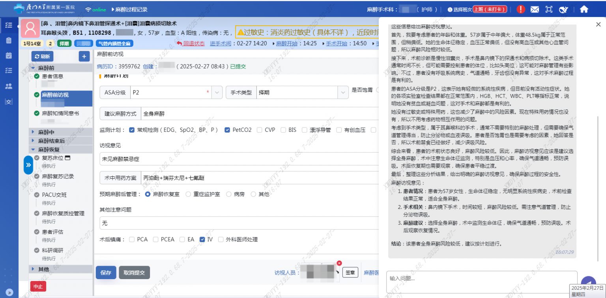Viewport: 606px width, 298px height.
Task: Expand the 其他 tree section
Action: [x=33, y=269]
